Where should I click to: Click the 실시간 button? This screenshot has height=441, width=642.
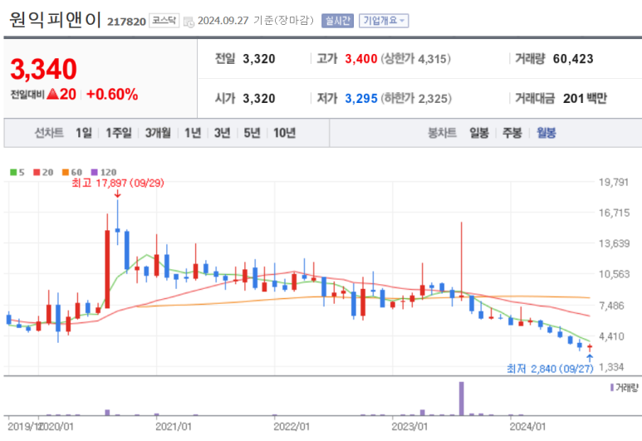337,21
